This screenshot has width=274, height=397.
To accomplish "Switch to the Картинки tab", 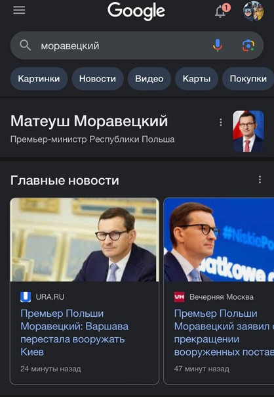I will (39, 79).
